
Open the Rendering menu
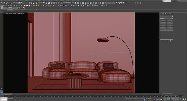[x=45, y=1]
